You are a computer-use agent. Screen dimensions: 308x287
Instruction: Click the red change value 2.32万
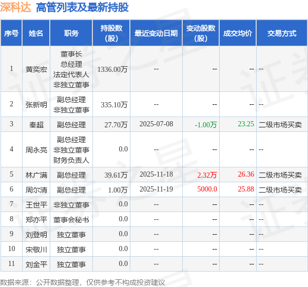point(207,175)
